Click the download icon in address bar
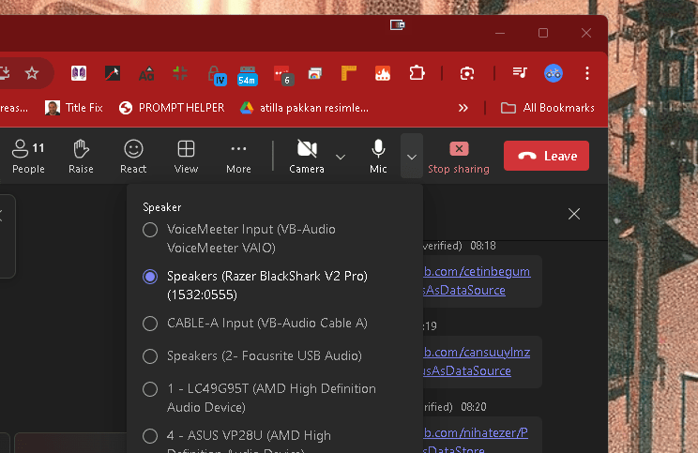 pyautogui.click(x=5, y=73)
